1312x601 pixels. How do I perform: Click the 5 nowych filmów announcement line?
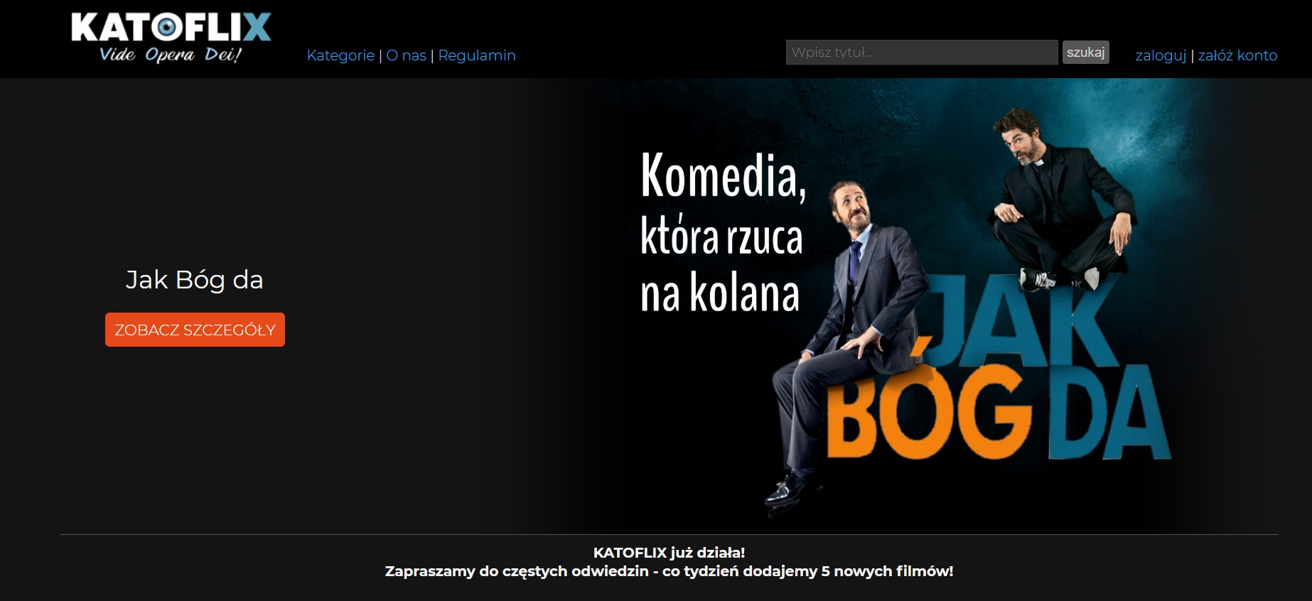[669, 571]
